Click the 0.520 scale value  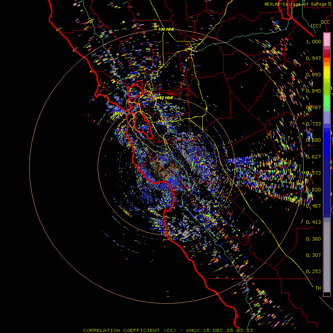tap(313, 190)
